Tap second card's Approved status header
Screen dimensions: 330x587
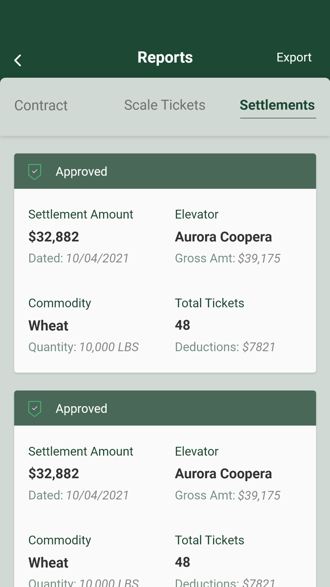(165, 408)
